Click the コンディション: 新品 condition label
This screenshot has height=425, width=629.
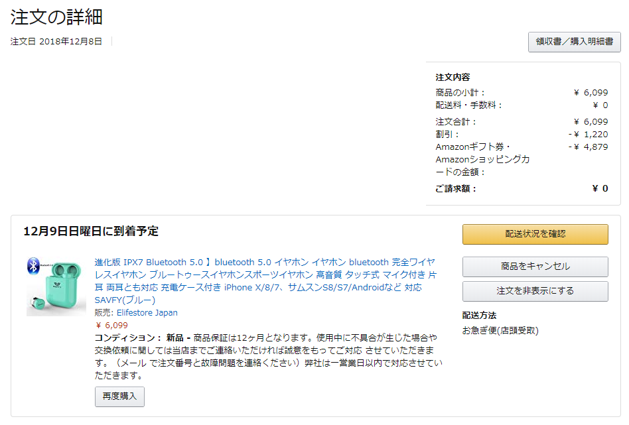[x=139, y=338]
